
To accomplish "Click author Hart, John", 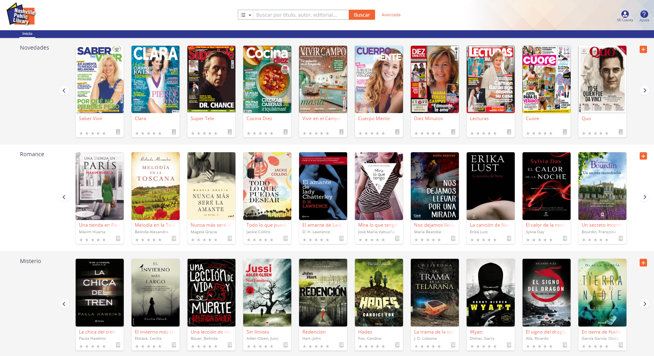I will [x=311, y=339].
